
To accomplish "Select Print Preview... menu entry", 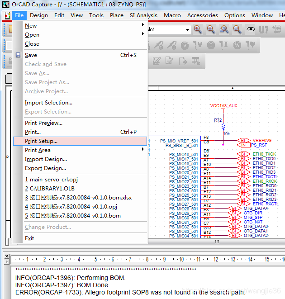I will click(80, 123).
